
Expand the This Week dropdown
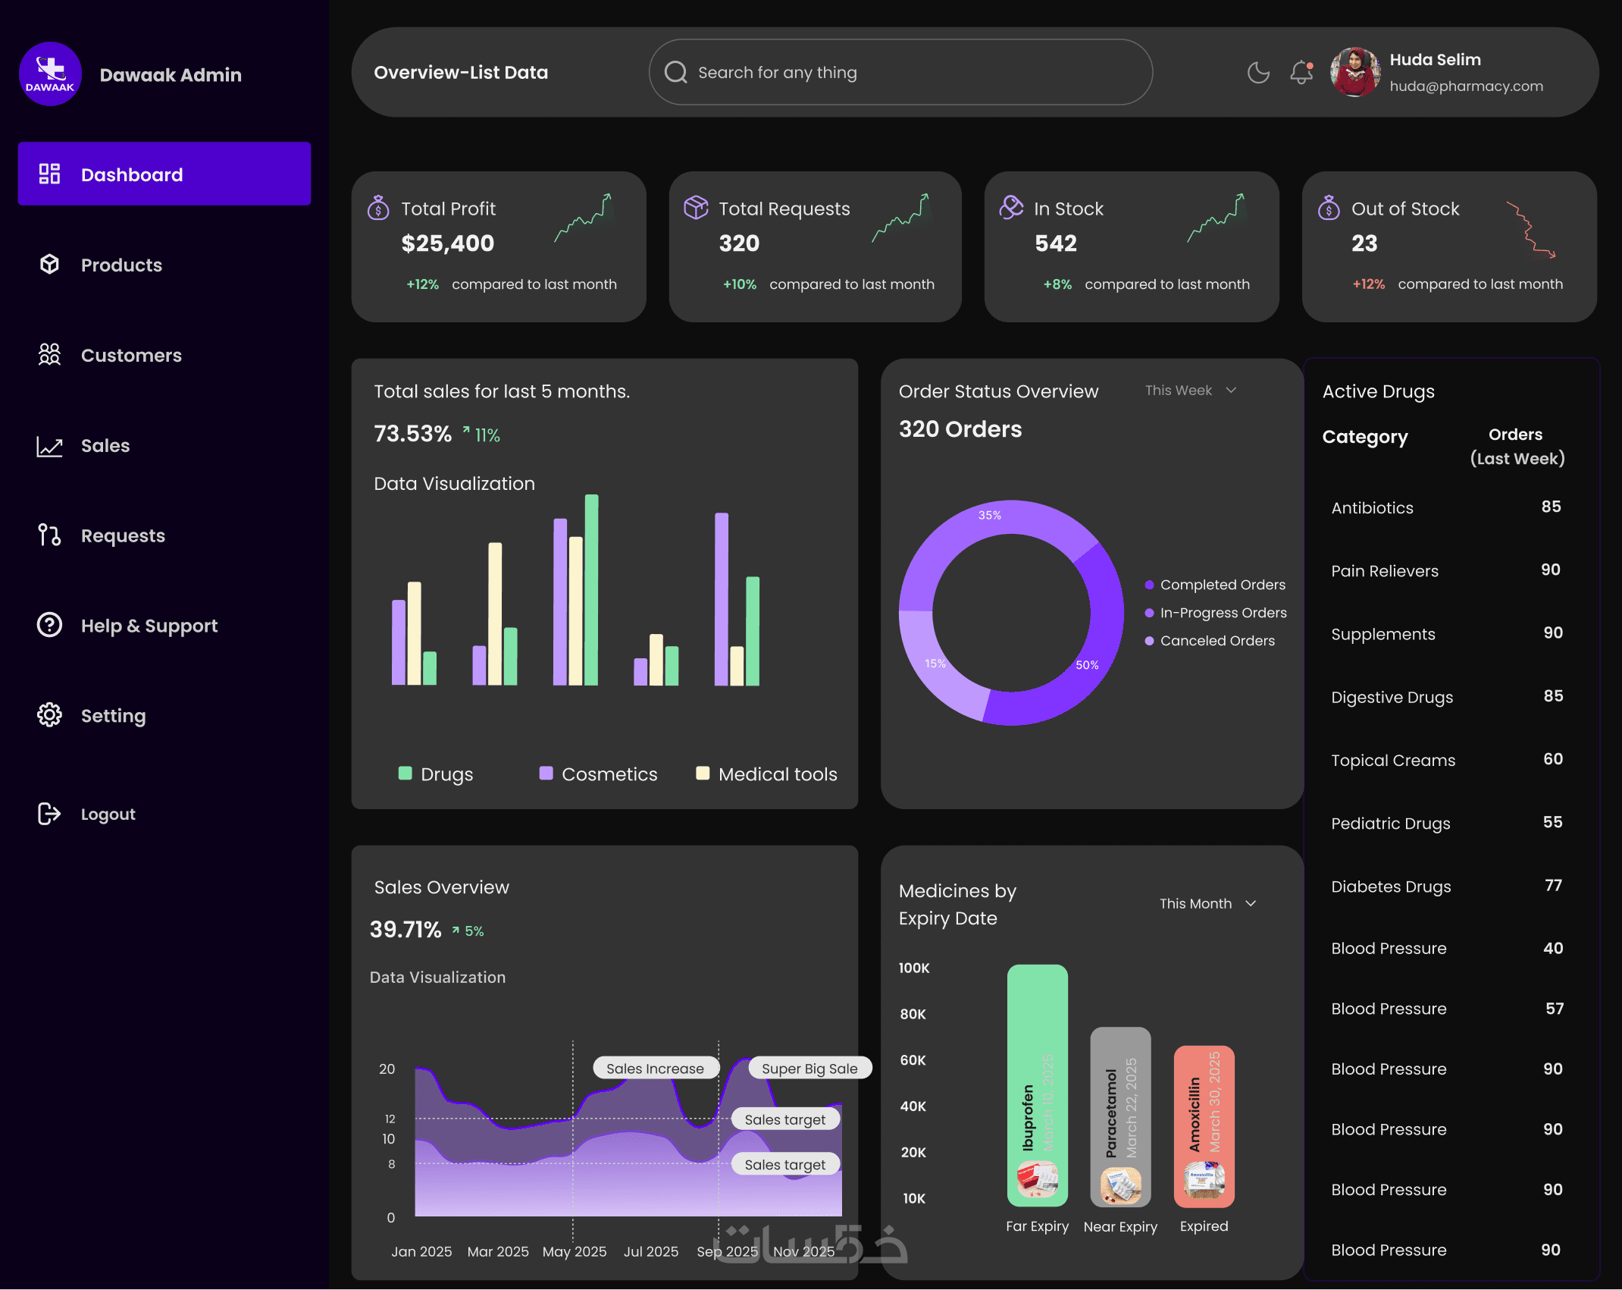[x=1191, y=391]
